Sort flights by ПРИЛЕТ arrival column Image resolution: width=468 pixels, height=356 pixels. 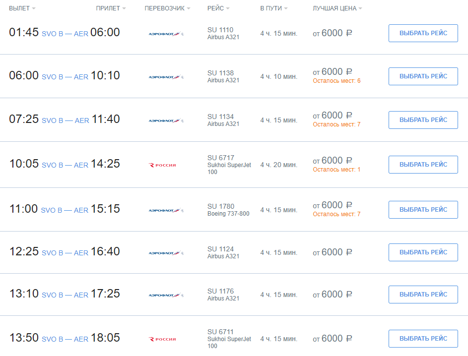tap(111, 8)
